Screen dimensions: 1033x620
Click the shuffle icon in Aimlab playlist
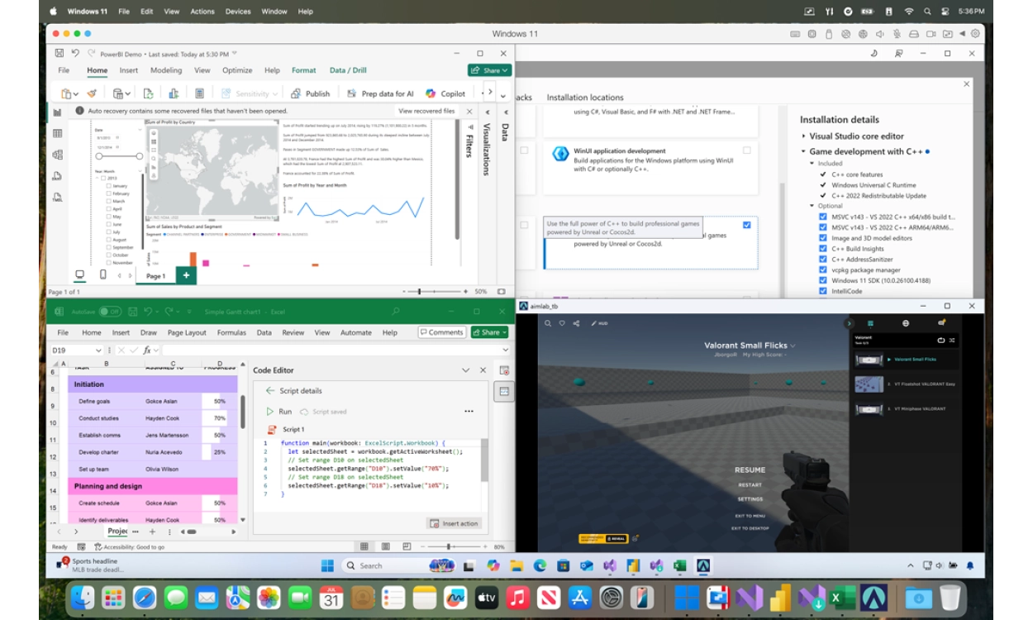tap(952, 340)
